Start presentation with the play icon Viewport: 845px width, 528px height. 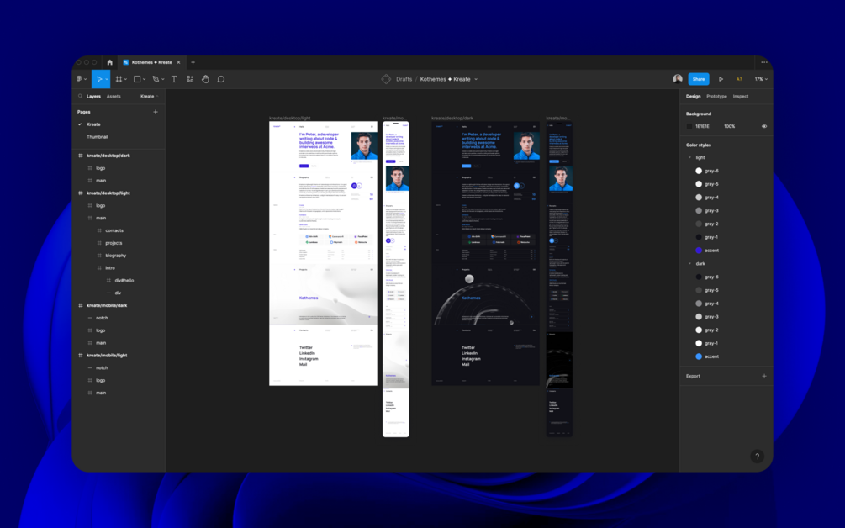(x=721, y=79)
